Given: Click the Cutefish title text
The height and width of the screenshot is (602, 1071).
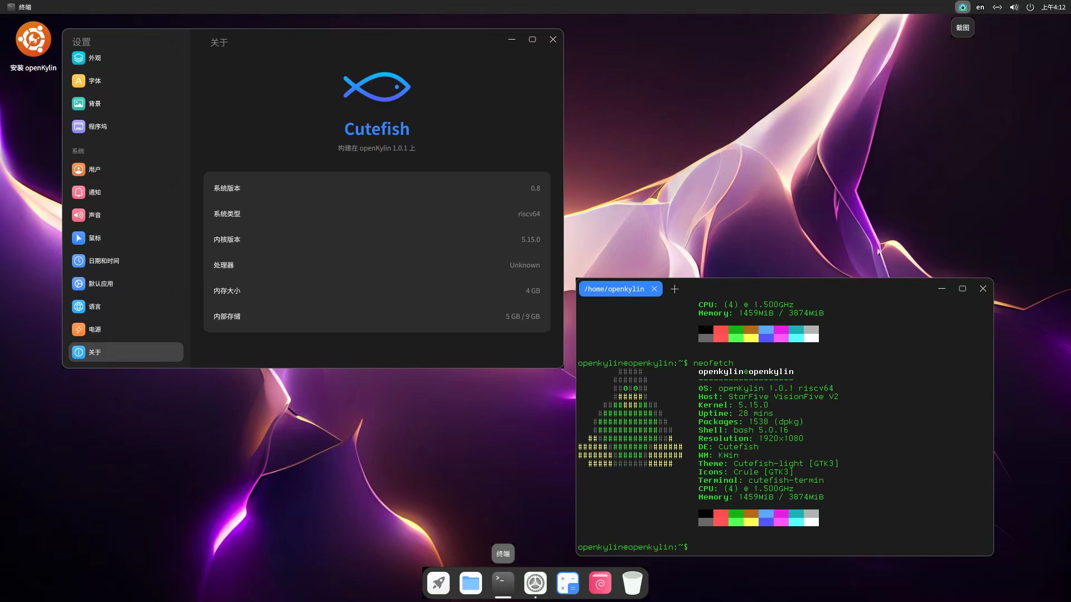Looking at the screenshot, I should pos(377,129).
